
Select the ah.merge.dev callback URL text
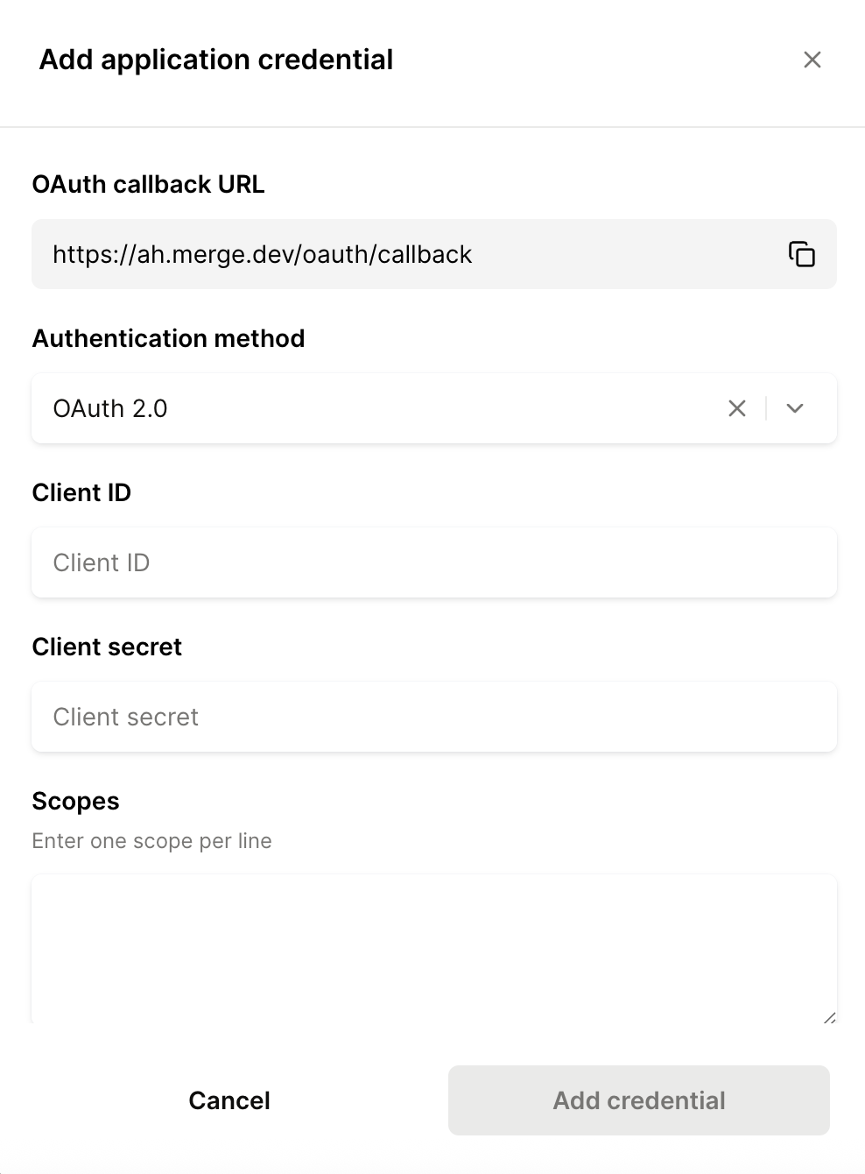coord(263,254)
